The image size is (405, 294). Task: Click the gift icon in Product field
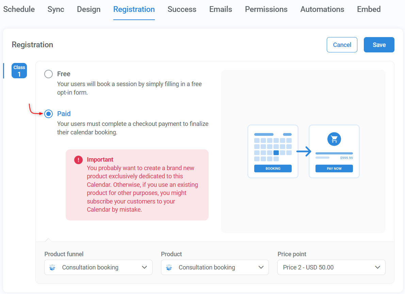tap(168, 267)
